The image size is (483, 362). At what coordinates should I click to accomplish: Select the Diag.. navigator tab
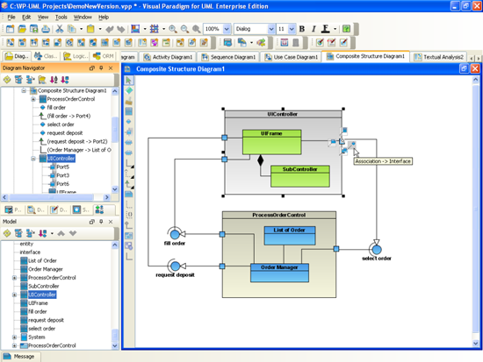(17, 56)
